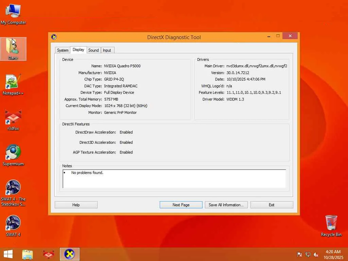Click the total memory value 5757 MB
The width and height of the screenshot is (348, 261).
point(111,99)
